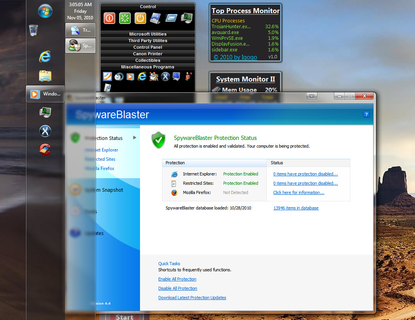Launch the Windows Media Player icon in Control gadget
This screenshot has height=320, width=415.
[x=130, y=77]
